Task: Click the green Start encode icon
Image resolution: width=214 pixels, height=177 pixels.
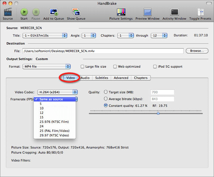Action: (x=24, y=12)
